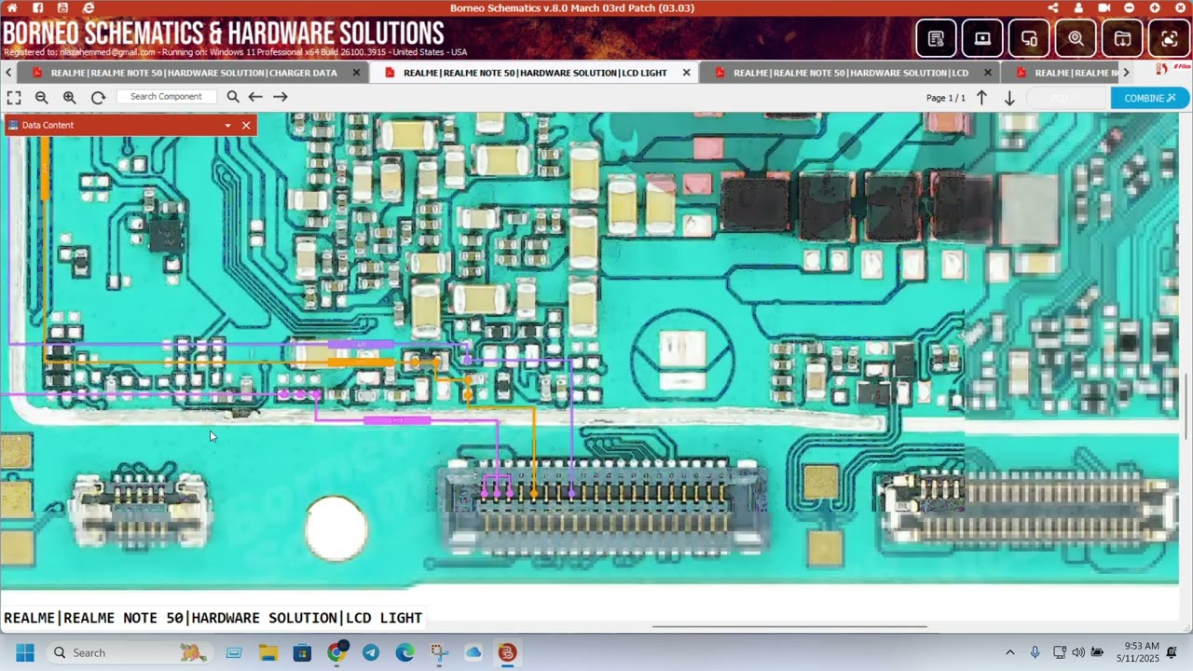Open the Facebook icon in title bar

tap(37, 7)
